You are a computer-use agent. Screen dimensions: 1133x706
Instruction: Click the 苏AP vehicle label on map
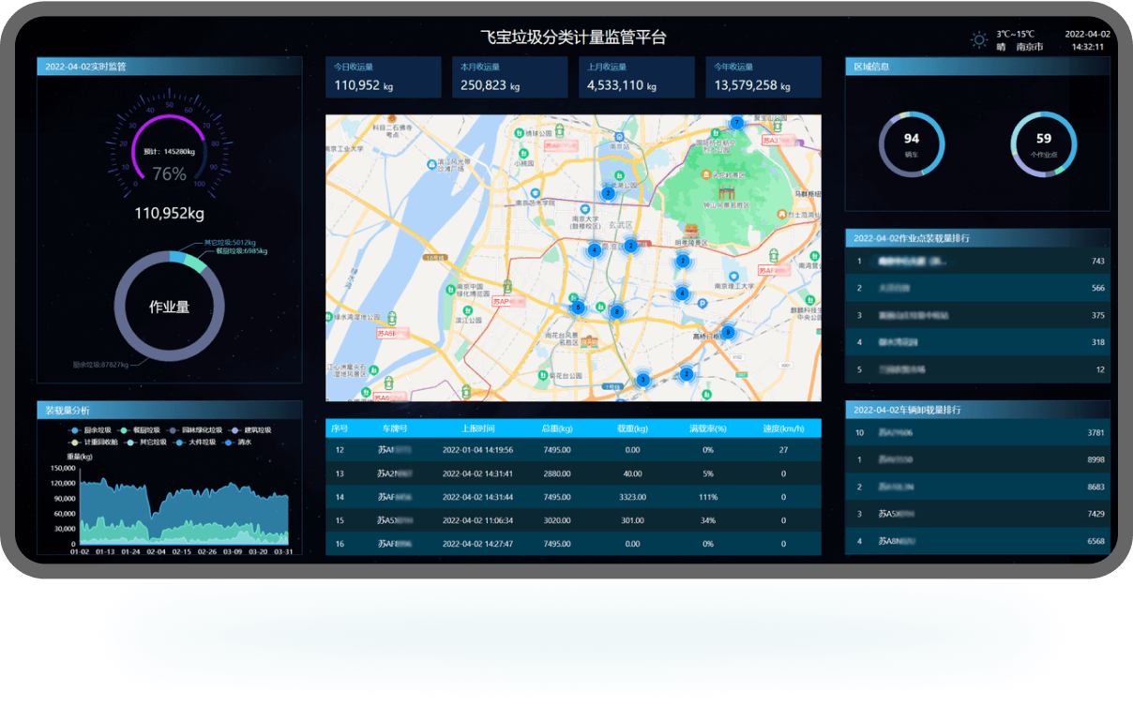point(509,301)
